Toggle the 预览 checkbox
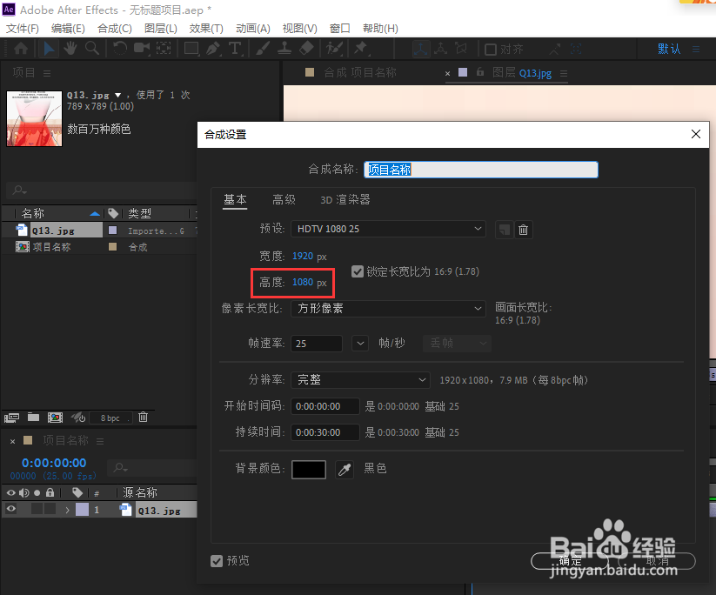Screen dimensions: 716x595 coord(217,561)
